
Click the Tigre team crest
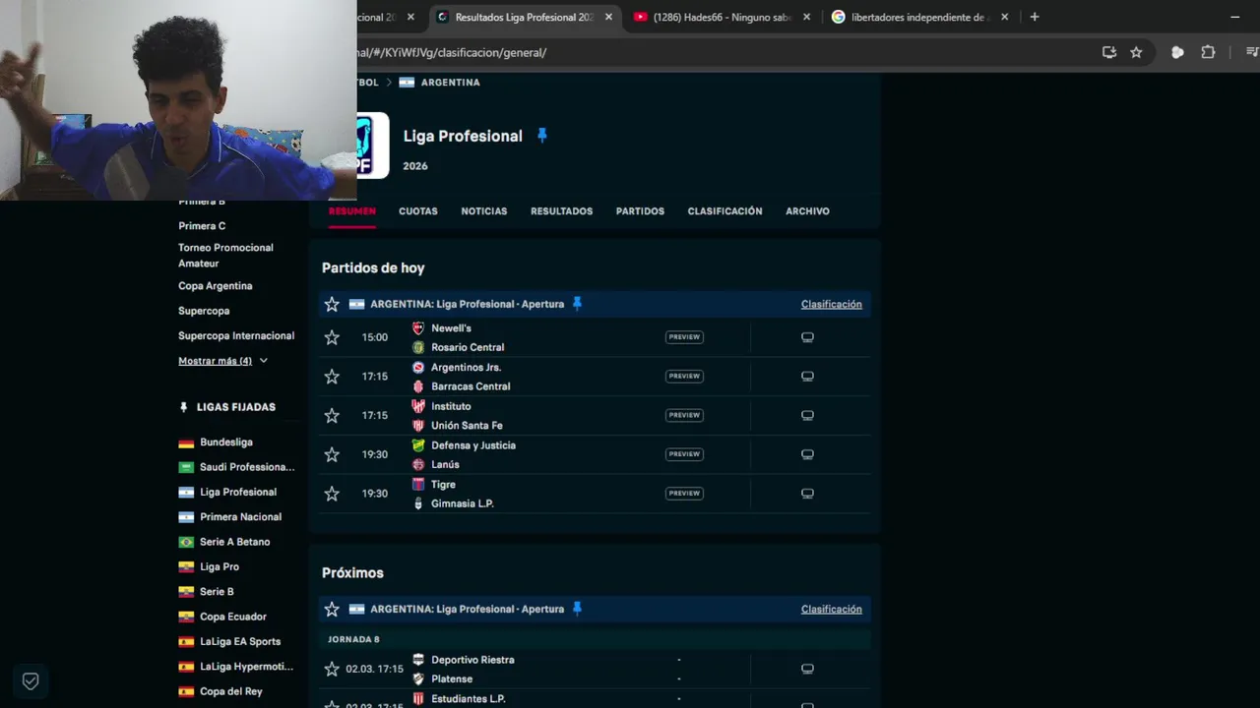pyautogui.click(x=418, y=484)
